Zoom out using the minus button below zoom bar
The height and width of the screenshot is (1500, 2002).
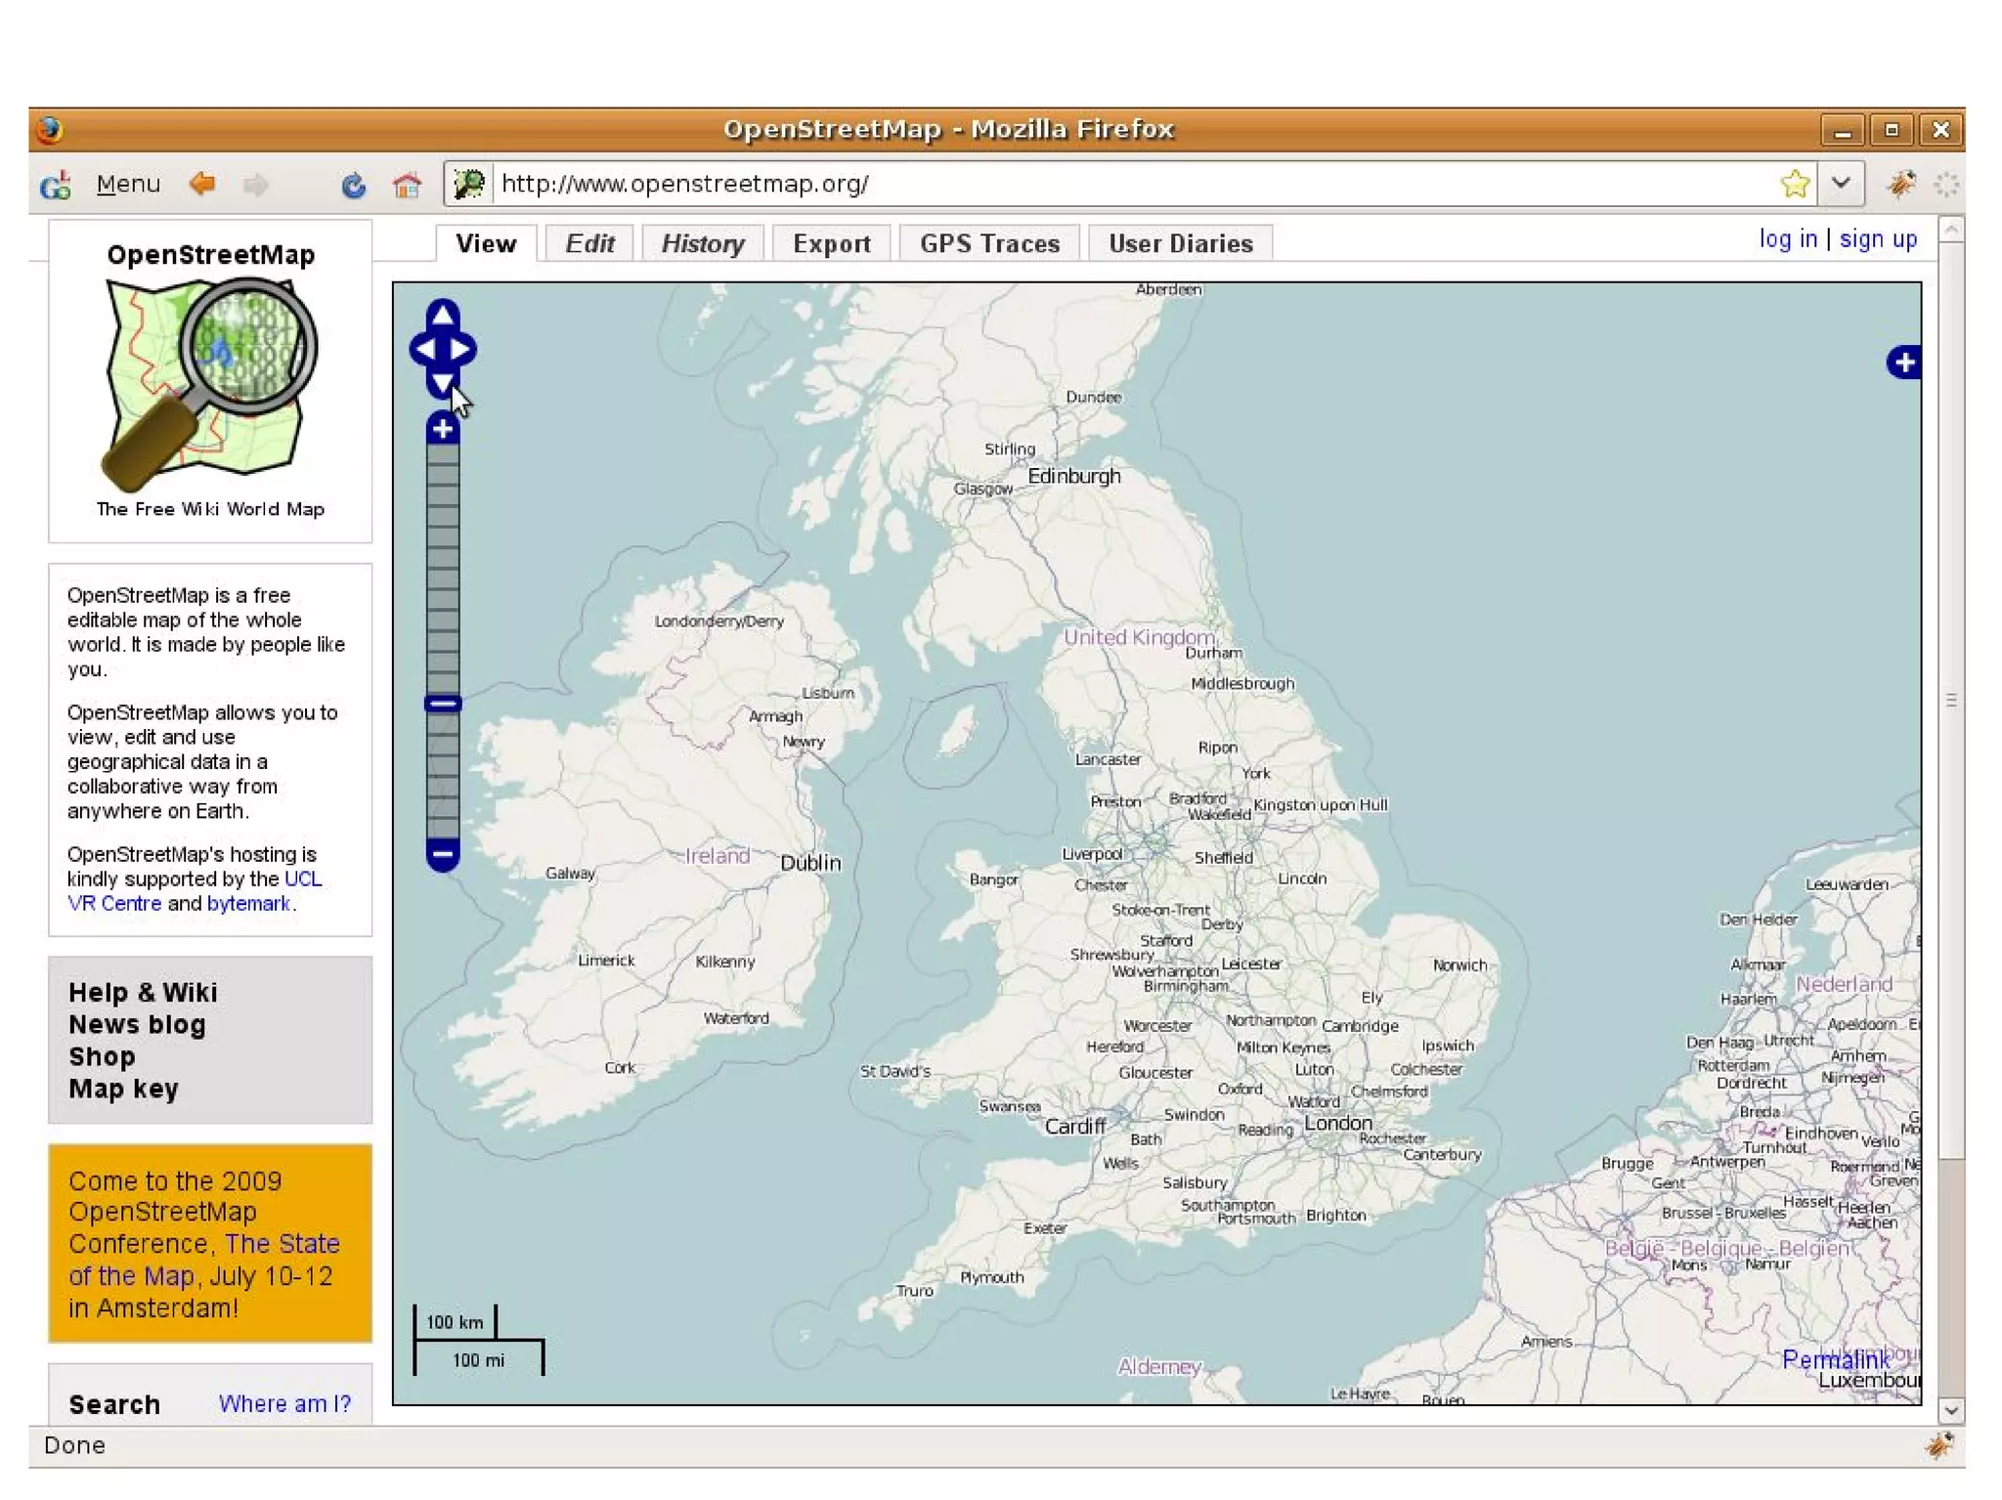coord(443,854)
